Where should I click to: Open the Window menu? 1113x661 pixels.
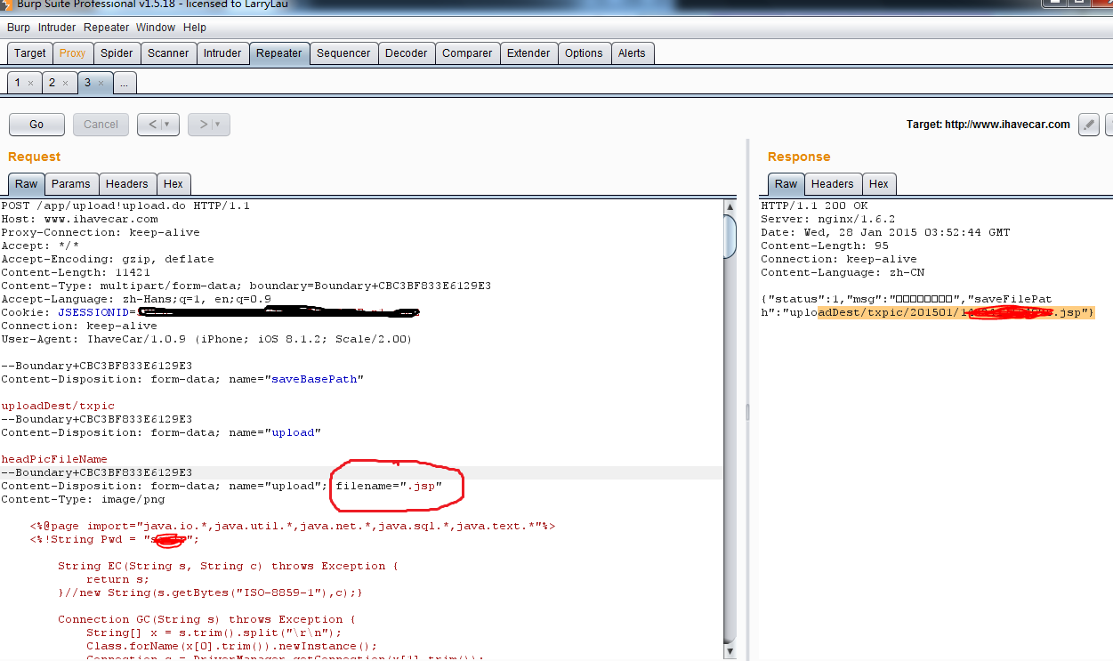pyautogui.click(x=156, y=28)
